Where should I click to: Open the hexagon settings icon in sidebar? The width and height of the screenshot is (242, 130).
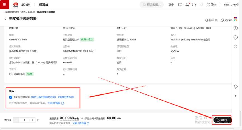[236, 47]
